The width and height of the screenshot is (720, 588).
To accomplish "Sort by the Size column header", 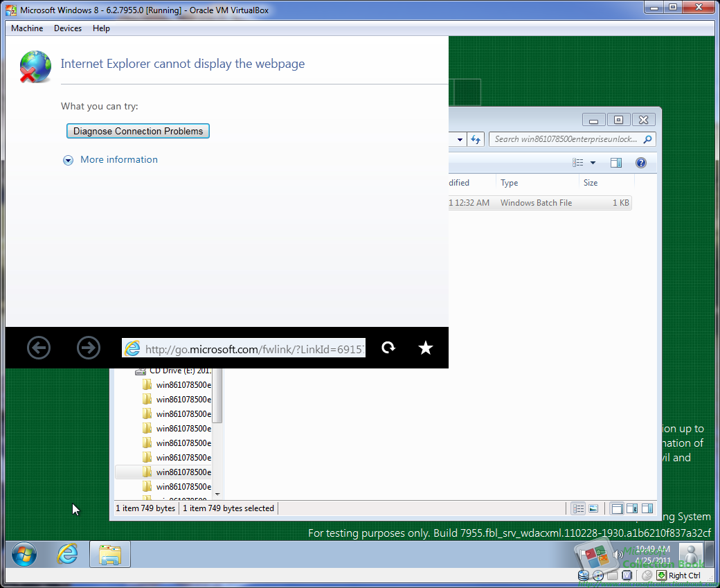I will [x=606, y=183].
